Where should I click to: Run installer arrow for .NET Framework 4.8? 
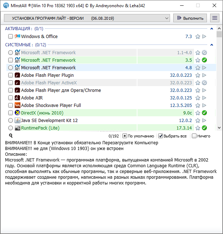(204, 67)
